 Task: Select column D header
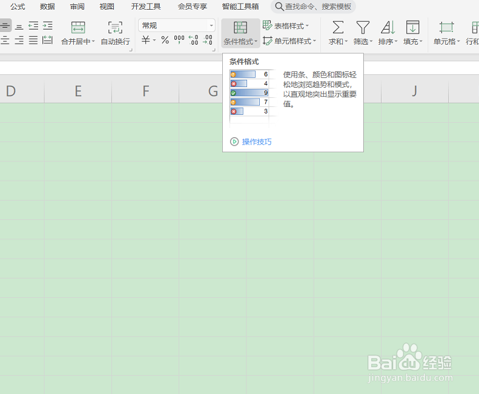(22, 91)
